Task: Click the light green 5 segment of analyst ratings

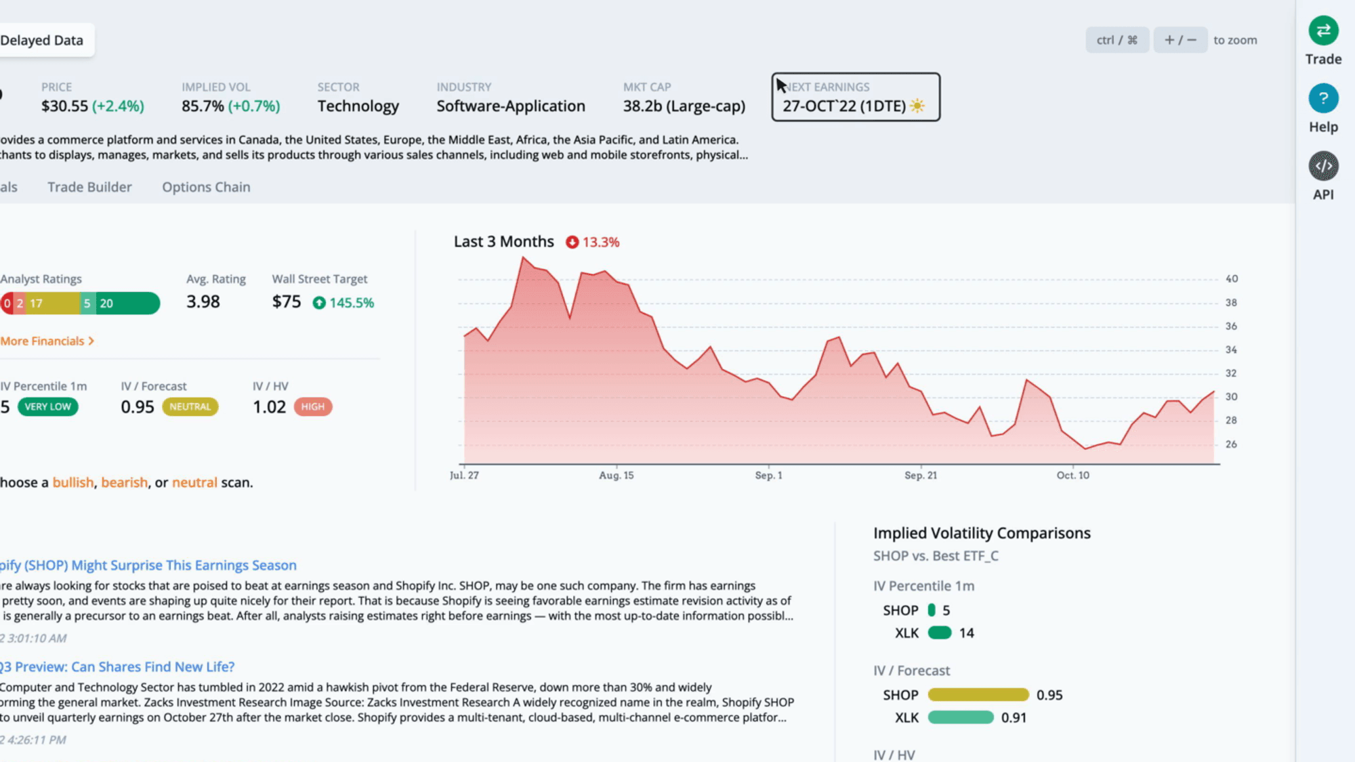Action: point(87,303)
